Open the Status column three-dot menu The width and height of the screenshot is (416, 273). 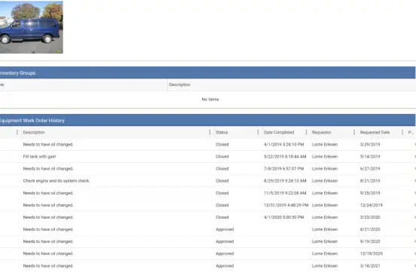pos(258,132)
